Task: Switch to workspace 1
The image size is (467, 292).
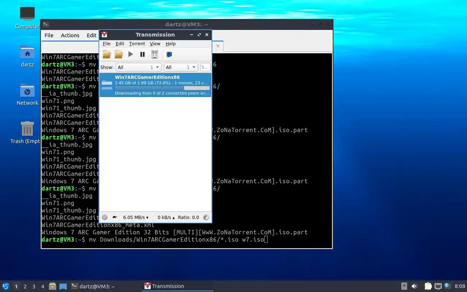Action: click(16, 287)
